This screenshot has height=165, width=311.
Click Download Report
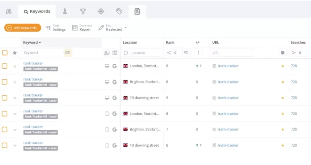coord(82,28)
